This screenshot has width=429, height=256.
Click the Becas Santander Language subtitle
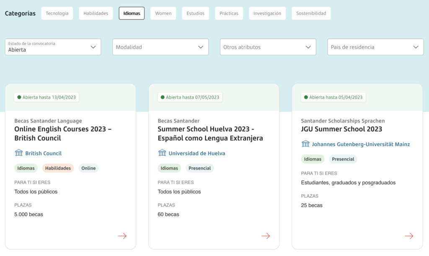48,120
